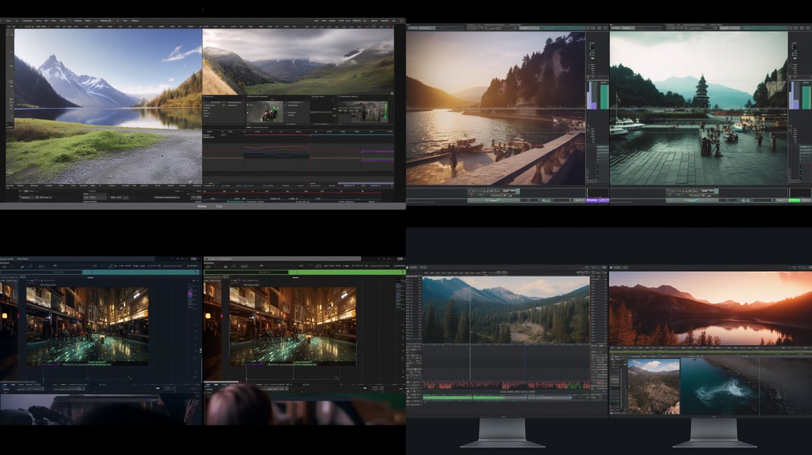The height and width of the screenshot is (455, 812).
Task: Select the upper purple clip at the timeline's right
Action: coord(377,152)
